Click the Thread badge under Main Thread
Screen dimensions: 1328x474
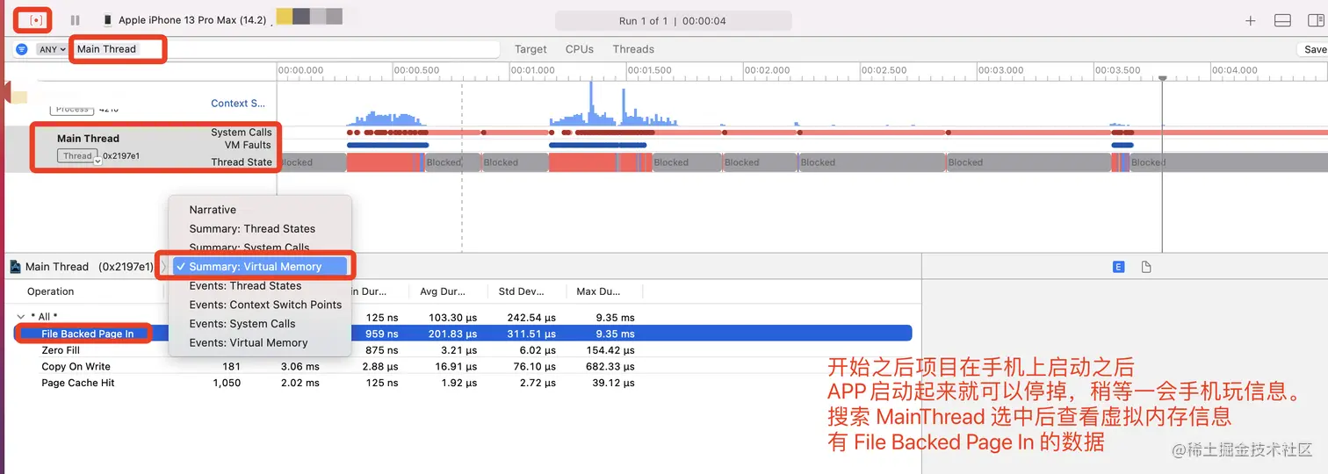point(77,155)
